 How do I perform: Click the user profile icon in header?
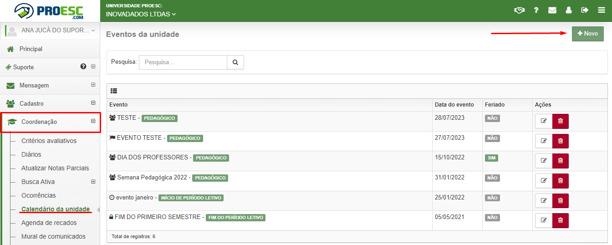point(569,10)
